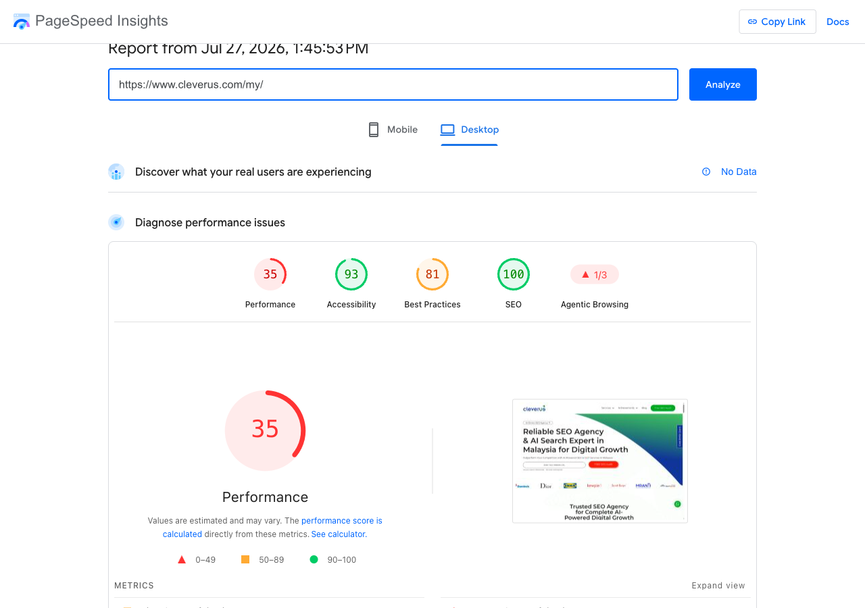Click the Report from Jul 27, 2026 text
Viewport: 865px width, 608px height.
tap(239, 49)
